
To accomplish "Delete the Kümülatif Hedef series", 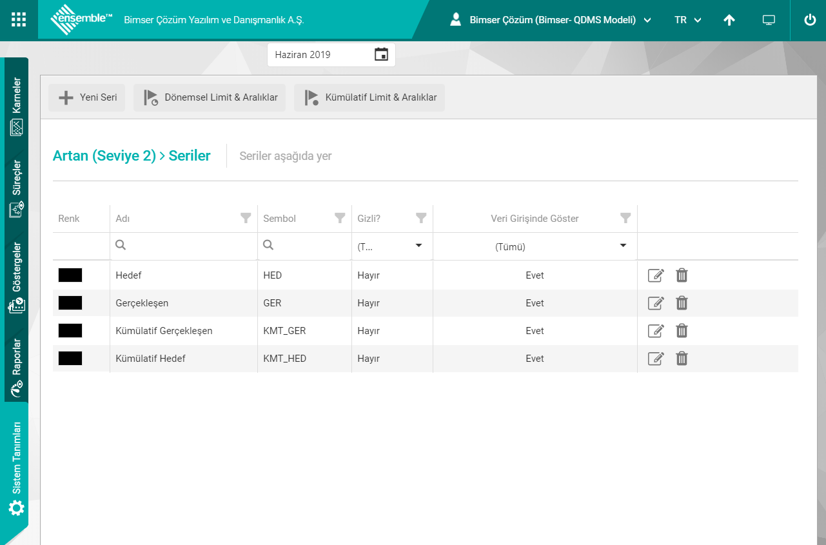I will tap(682, 359).
